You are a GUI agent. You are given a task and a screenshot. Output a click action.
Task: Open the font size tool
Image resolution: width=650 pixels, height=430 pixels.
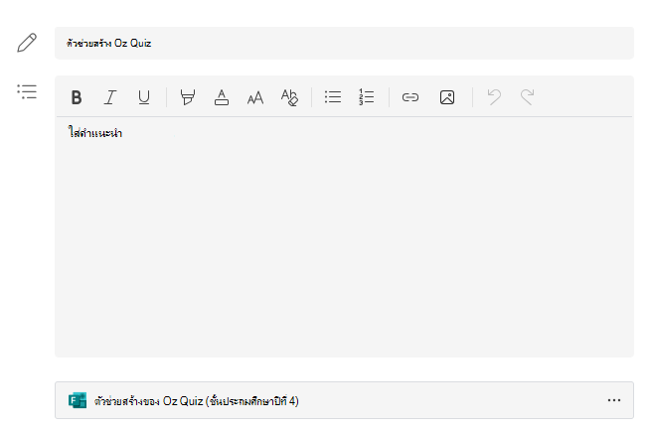(x=255, y=97)
